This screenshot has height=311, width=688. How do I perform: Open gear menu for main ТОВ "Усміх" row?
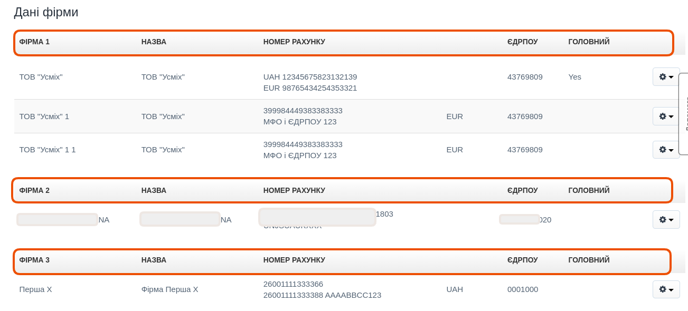[666, 76]
